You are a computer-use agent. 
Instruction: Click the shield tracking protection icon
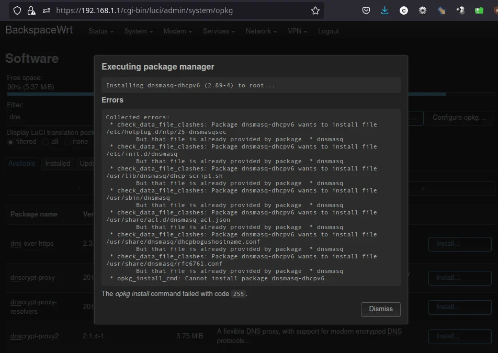tap(17, 10)
